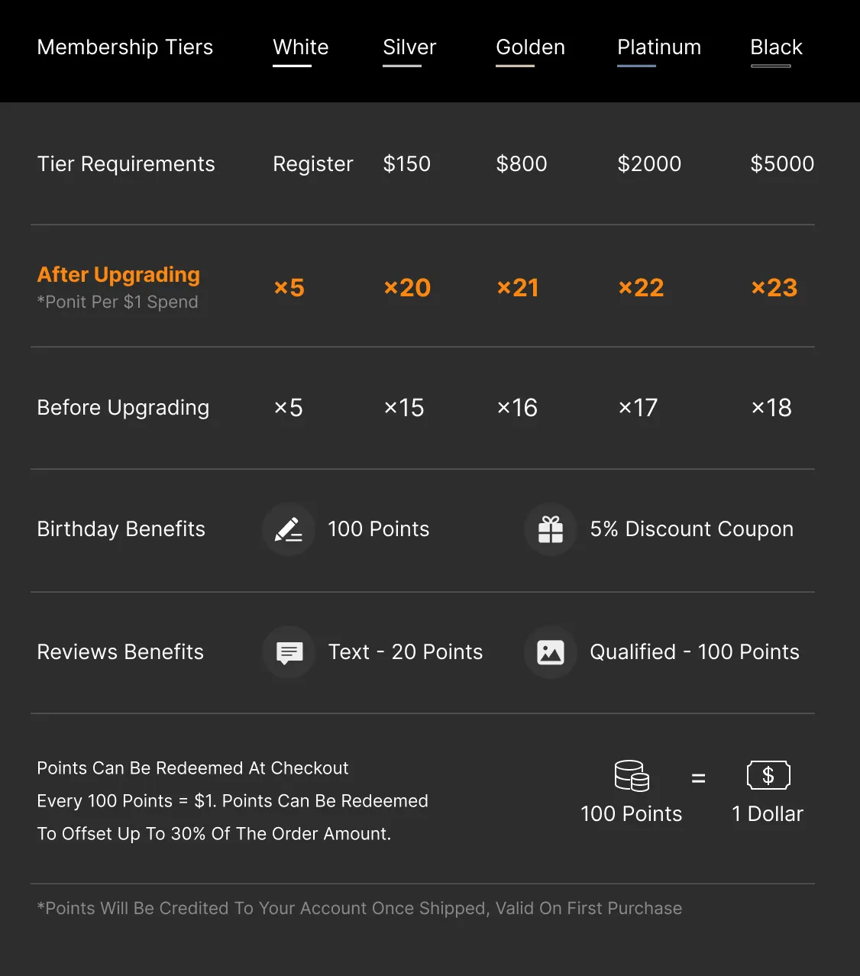
Task: Switch to the Golden tier tab
Action: pyautogui.click(x=530, y=47)
